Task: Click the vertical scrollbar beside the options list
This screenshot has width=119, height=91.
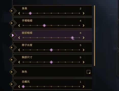Action: click(x=94, y=36)
